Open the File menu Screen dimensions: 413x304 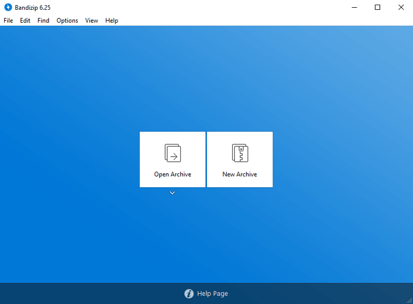click(x=8, y=21)
